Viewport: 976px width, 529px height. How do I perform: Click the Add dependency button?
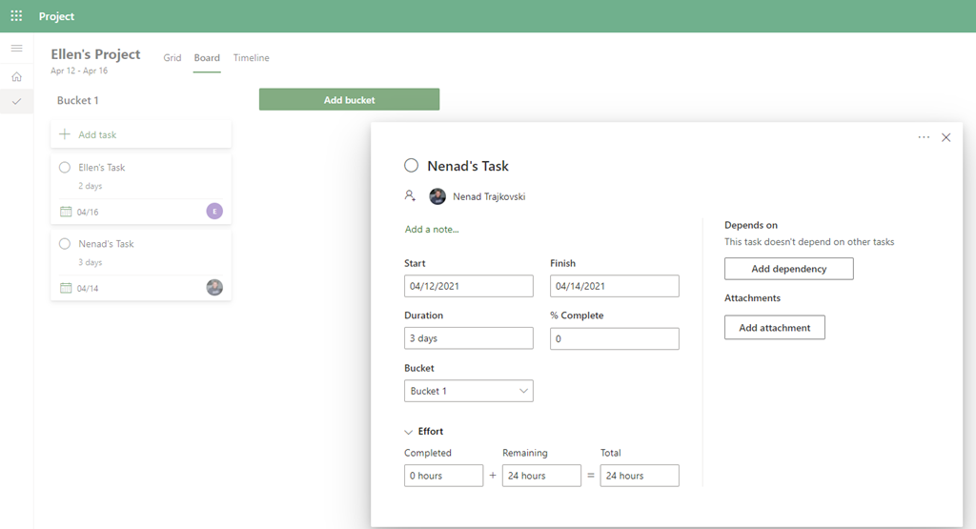coord(788,269)
